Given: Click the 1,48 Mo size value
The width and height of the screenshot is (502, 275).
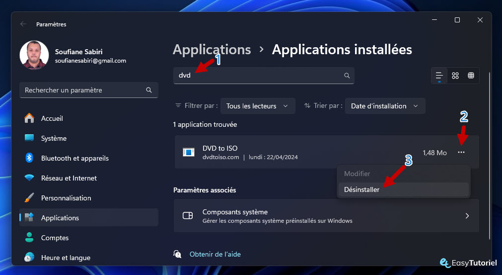Looking at the screenshot, I should pos(434,153).
